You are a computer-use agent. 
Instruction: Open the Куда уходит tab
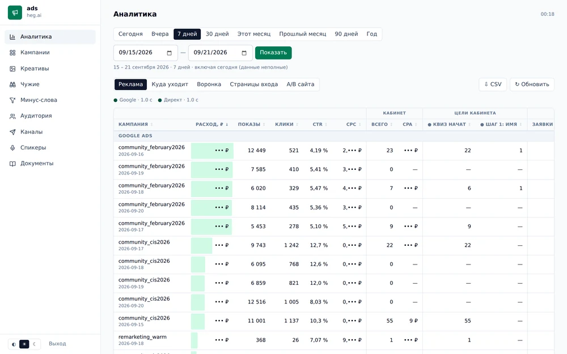[170, 84]
